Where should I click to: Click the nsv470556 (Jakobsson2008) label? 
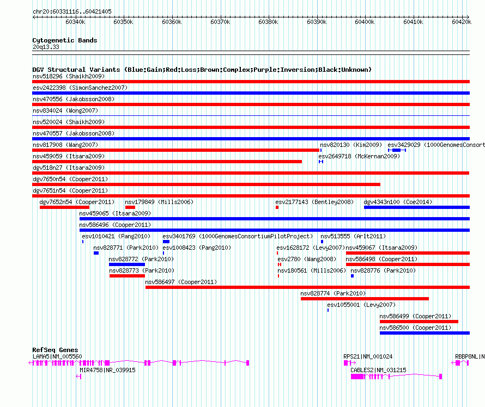(74, 99)
